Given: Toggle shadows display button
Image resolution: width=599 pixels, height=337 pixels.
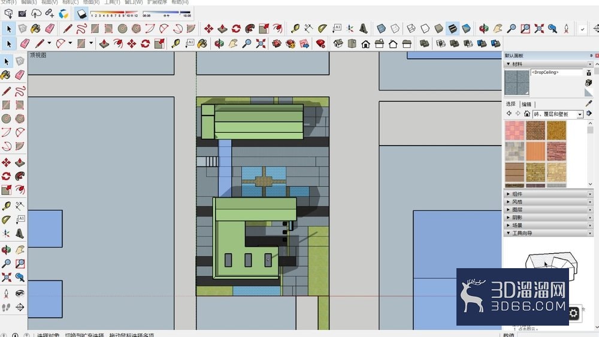Looking at the screenshot, I should (x=81, y=14).
